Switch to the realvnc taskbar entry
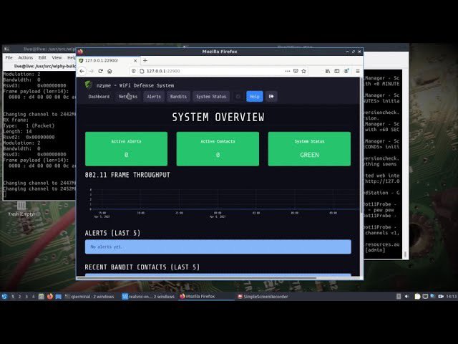Viewport: 458px width, 344px height. coord(148,296)
